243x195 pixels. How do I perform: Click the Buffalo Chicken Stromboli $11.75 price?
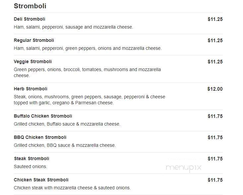(215, 116)
